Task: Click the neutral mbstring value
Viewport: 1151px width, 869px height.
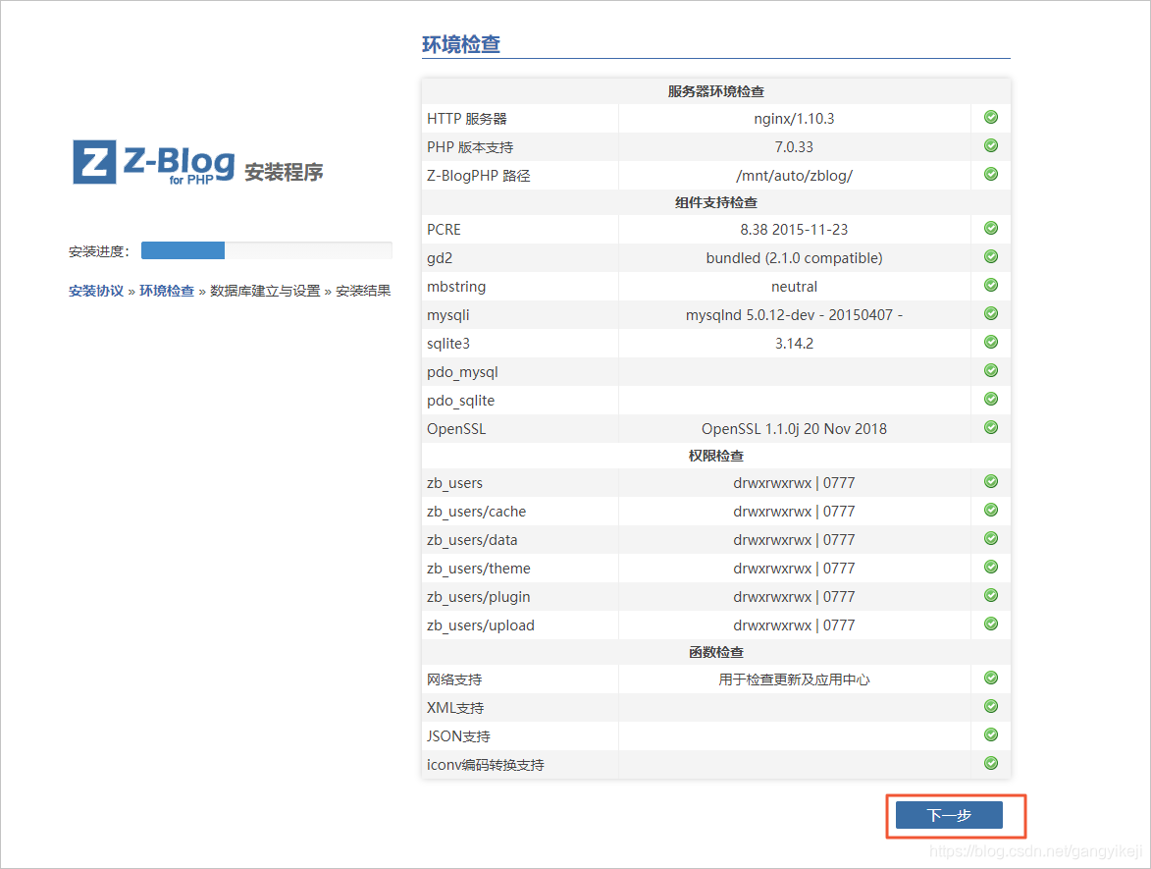Action: click(x=794, y=287)
